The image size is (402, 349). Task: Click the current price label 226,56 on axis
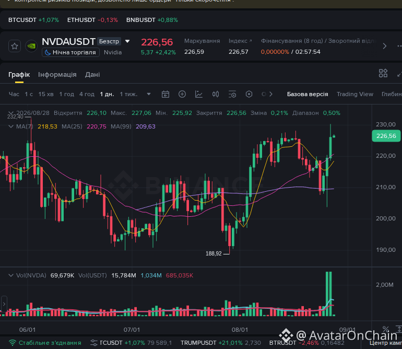click(386, 136)
